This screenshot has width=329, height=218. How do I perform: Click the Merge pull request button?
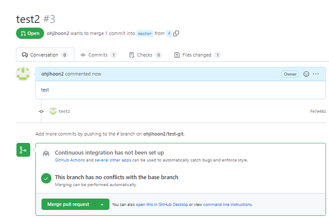point(68,204)
